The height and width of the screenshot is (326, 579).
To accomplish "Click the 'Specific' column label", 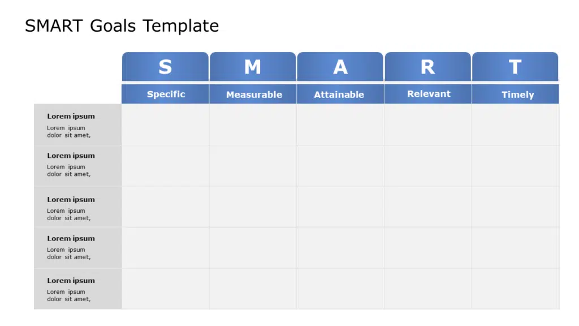I will coord(166,94).
